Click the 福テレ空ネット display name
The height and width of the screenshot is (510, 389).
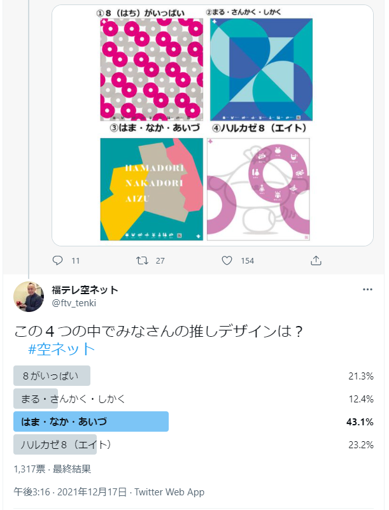(x=85, y=290)
